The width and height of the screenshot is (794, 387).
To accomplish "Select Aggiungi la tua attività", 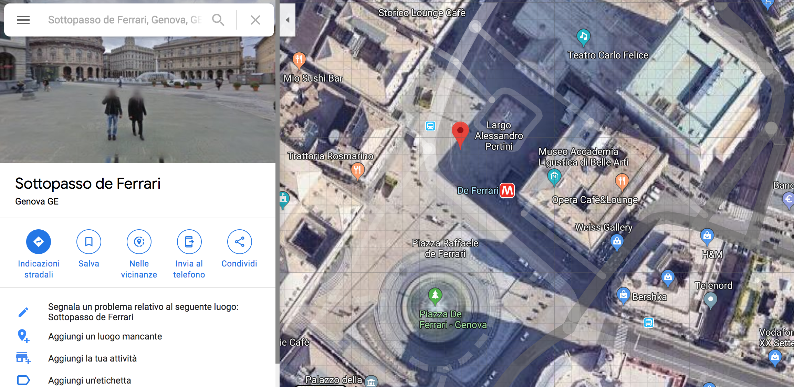I will pos(138,358).
